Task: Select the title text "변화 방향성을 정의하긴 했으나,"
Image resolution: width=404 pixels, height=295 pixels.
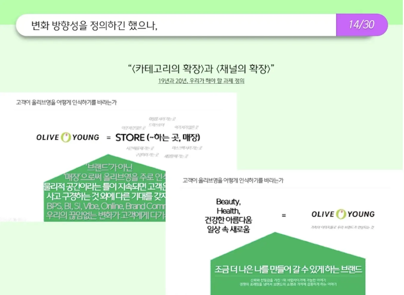Action: coord(95,25)
